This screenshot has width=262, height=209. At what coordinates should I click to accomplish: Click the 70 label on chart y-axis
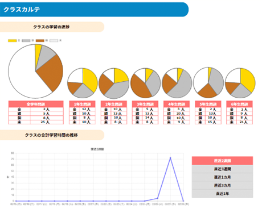[13, 159]
